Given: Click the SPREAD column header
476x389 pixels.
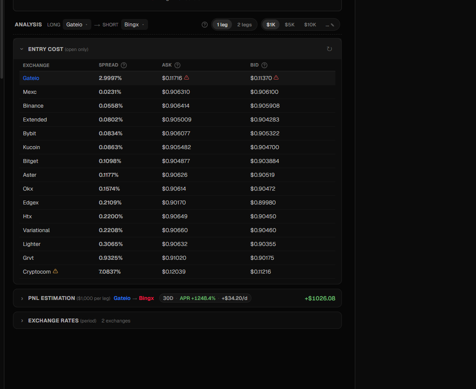Looking at the screenshot, I should (x=108, y=65).
